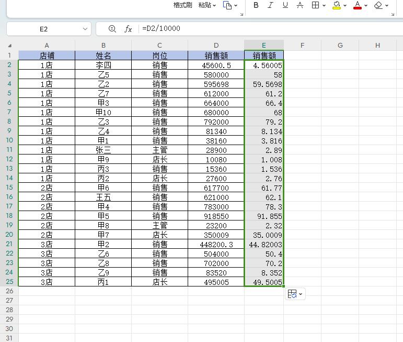Click cell containing 李四
This screenshot has height=342, width=403.
tap(103, 65)
